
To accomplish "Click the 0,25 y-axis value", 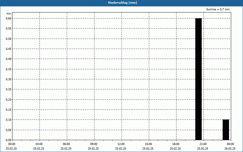I will pos(9,89).
